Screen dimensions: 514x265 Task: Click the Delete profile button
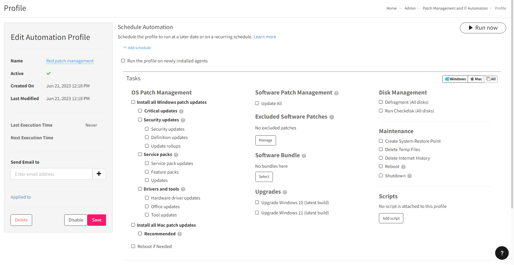(x=21, y=220)
